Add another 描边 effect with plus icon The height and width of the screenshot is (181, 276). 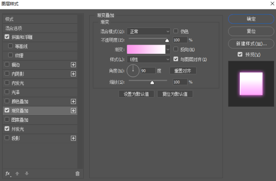coord(73,65)
